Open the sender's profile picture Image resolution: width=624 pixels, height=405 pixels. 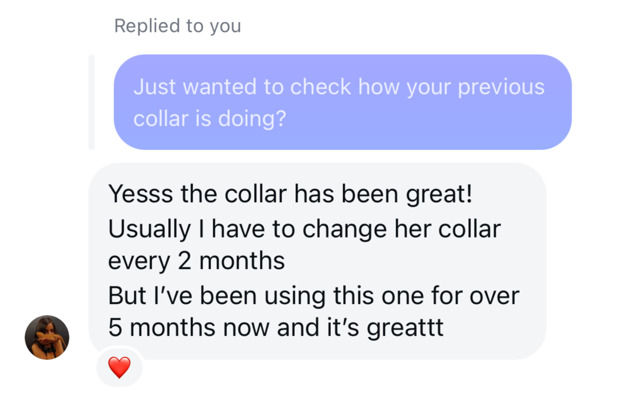pyautogui.click(x=47, y=338)
